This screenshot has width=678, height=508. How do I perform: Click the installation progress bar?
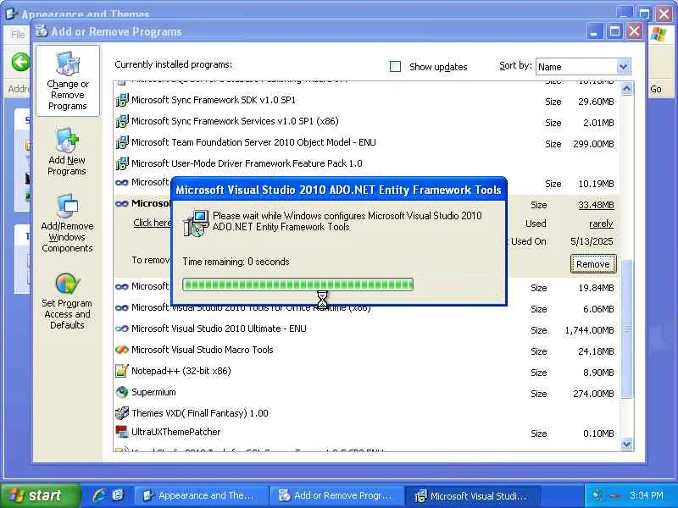tap(297, 284)
